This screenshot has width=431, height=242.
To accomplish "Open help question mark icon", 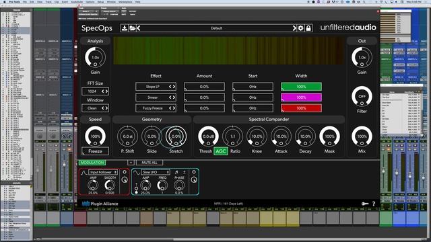I will pos(374,204).
